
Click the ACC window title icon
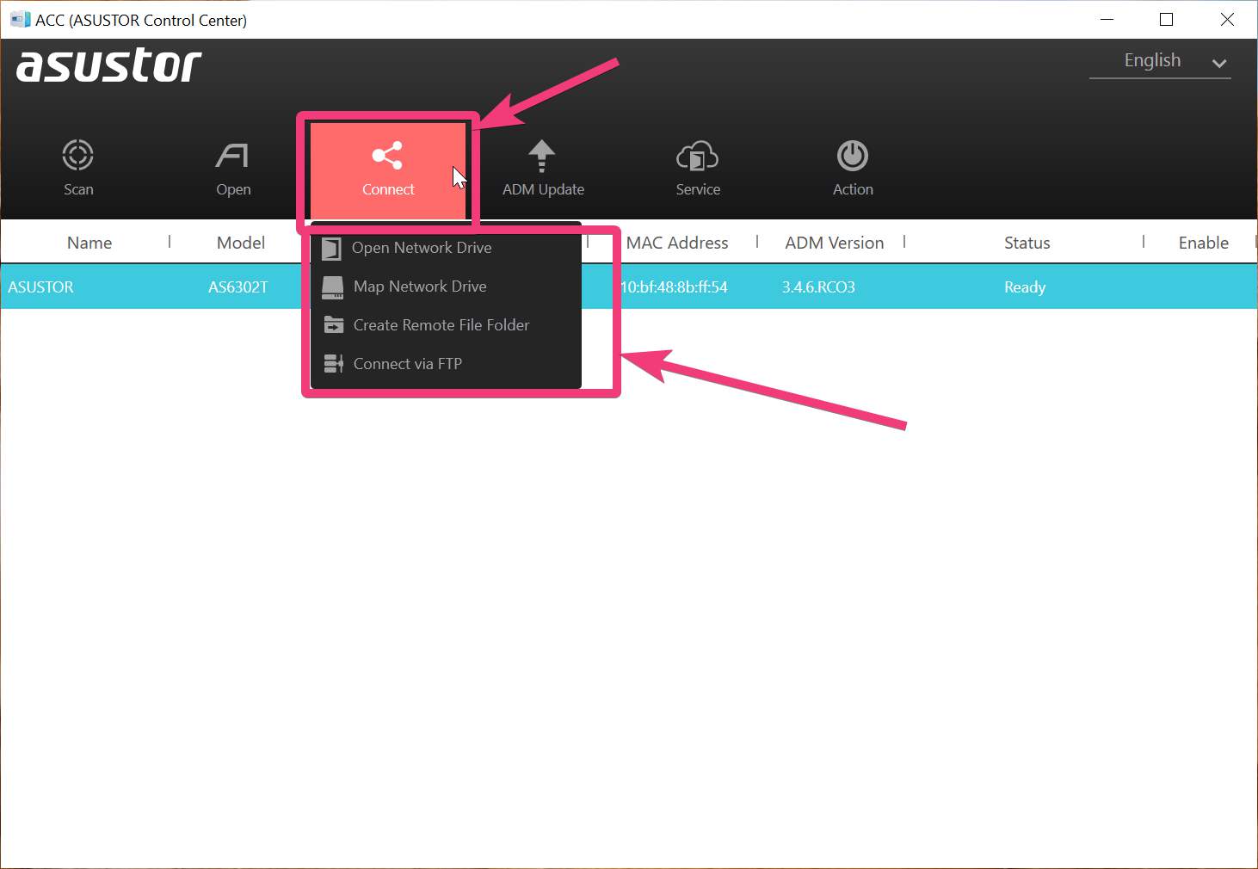20,19
